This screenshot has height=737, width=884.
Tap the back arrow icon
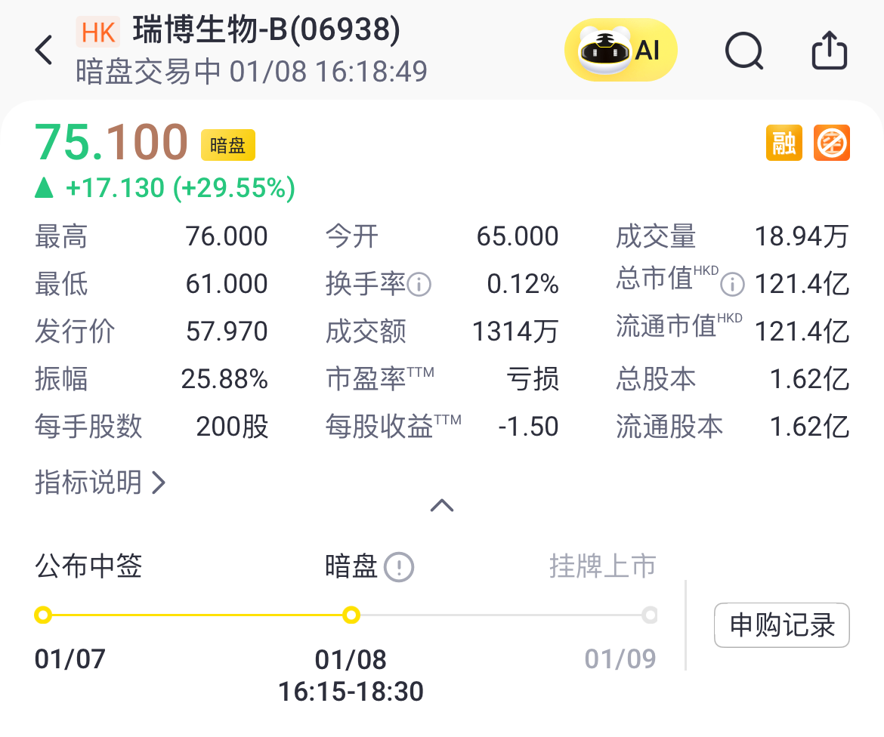click(44, 51)
